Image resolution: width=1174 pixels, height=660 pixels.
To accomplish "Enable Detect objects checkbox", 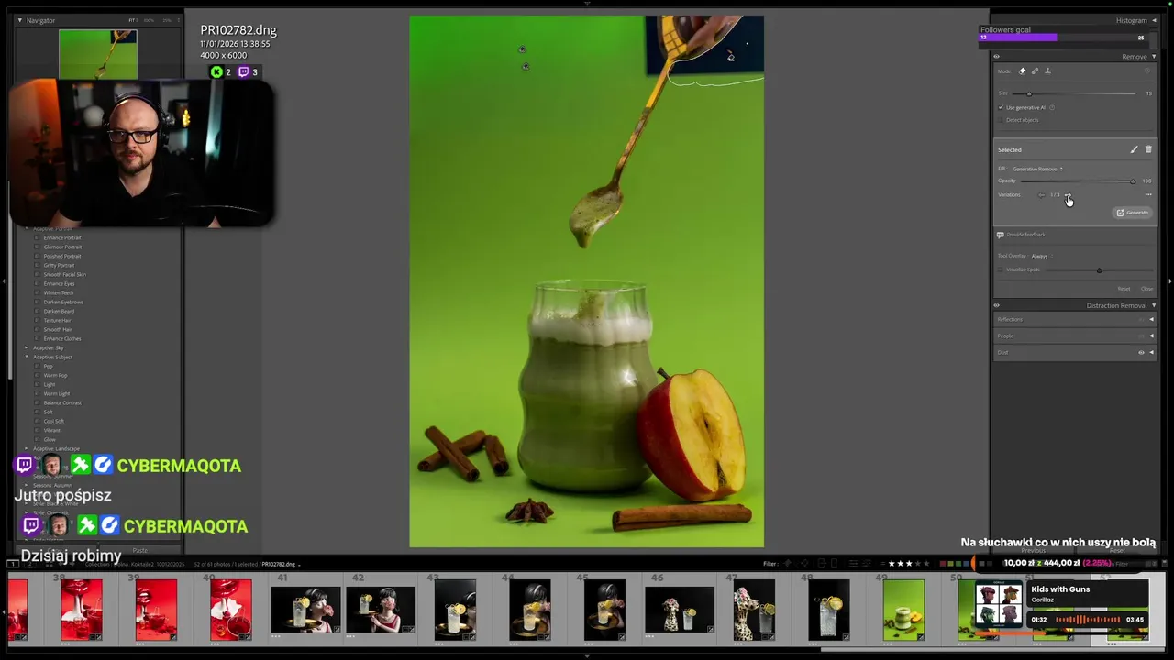I will pos(1001,120).
